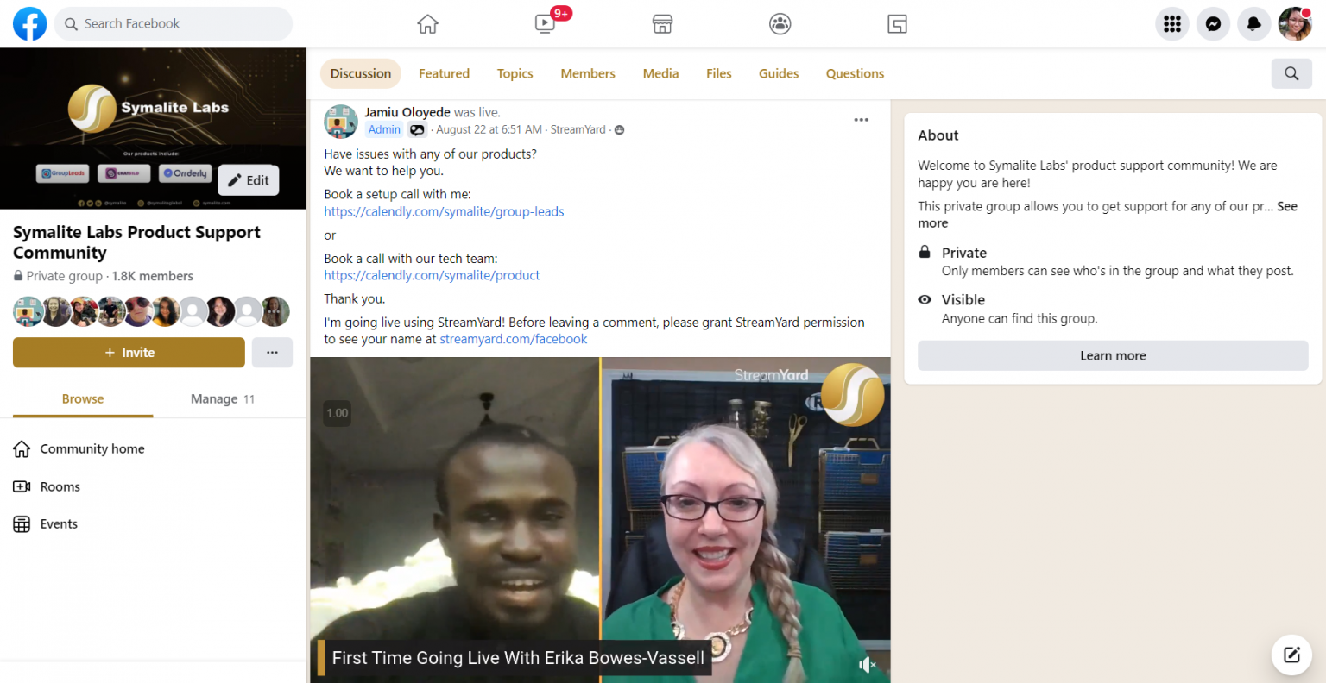Image resolution: width=1326 pixels, height=683 pixels.
Task: Switch to the Members tab
Action: [x=587, y=73]
